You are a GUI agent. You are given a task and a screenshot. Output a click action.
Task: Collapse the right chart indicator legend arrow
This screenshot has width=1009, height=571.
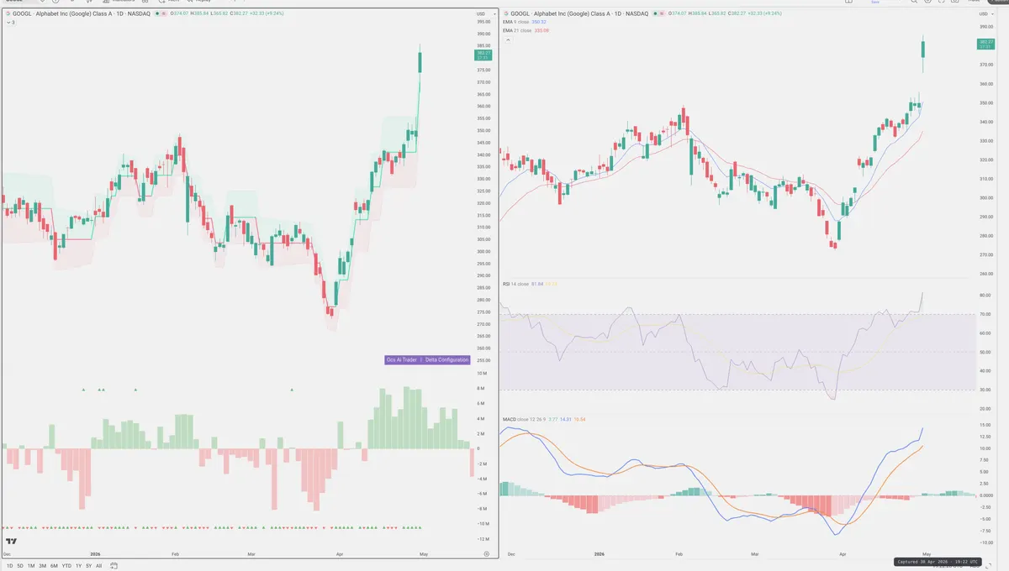(507, 40)
